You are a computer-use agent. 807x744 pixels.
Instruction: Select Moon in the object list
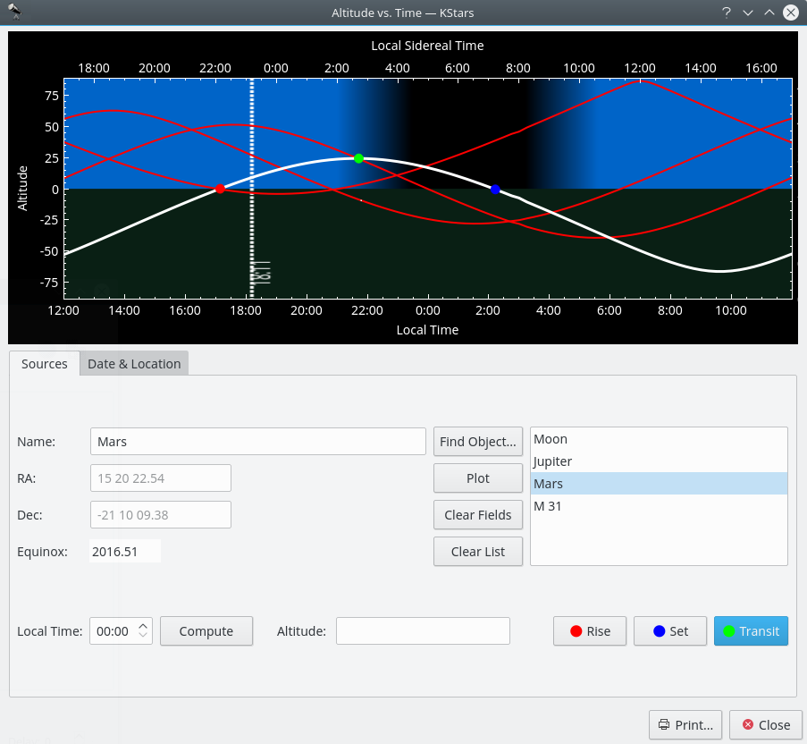(551, 439)
